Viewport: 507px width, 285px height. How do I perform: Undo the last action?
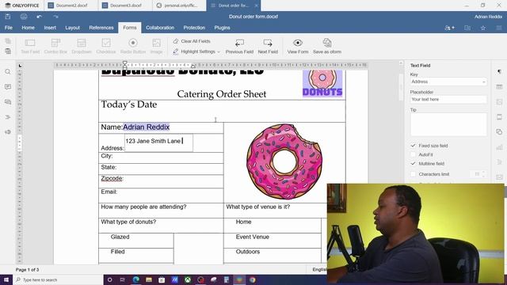click(39, 17)
